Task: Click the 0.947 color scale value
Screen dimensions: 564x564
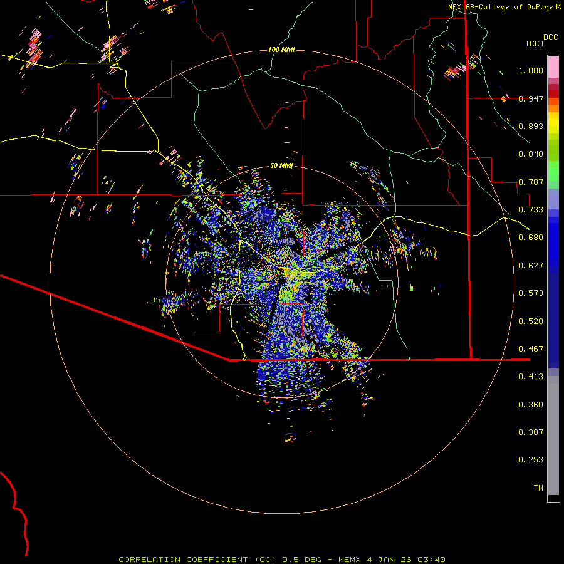Action: (531, 98)
